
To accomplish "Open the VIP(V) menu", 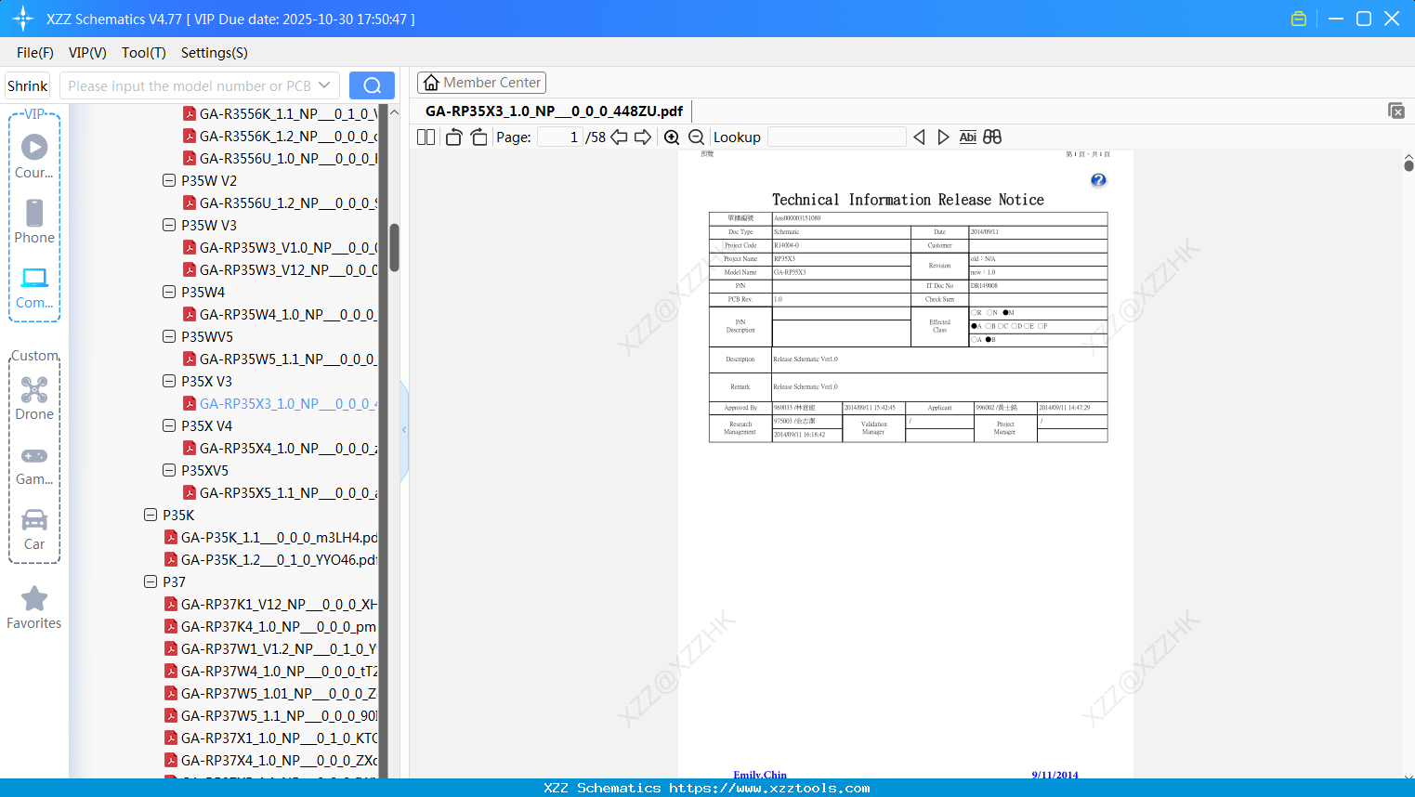I will [x=87, y=53].
